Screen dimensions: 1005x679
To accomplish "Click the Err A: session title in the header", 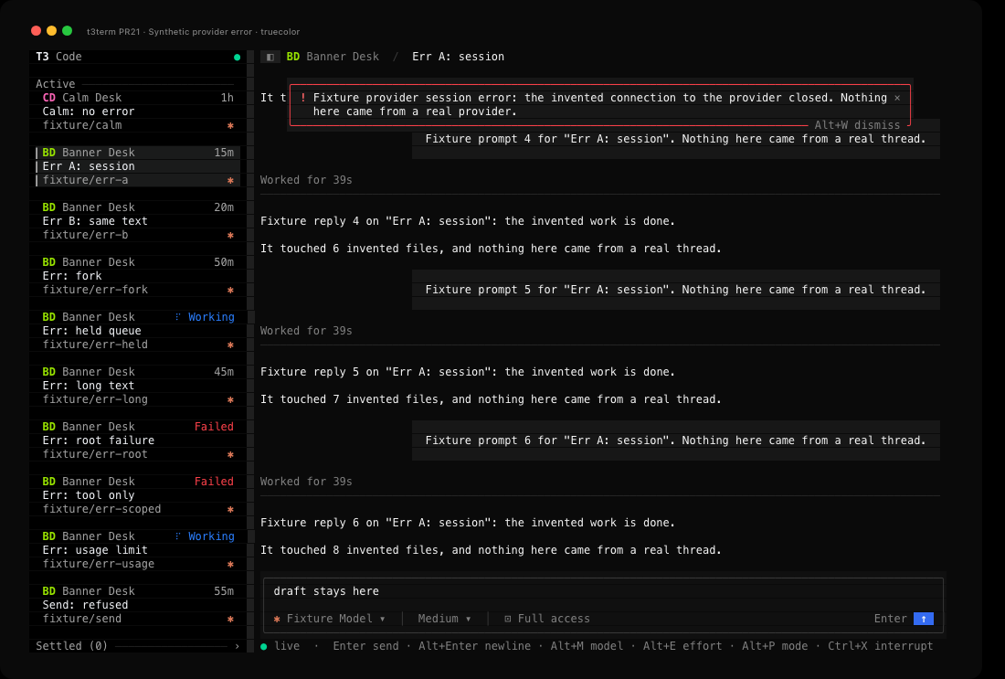I will 459,57.
